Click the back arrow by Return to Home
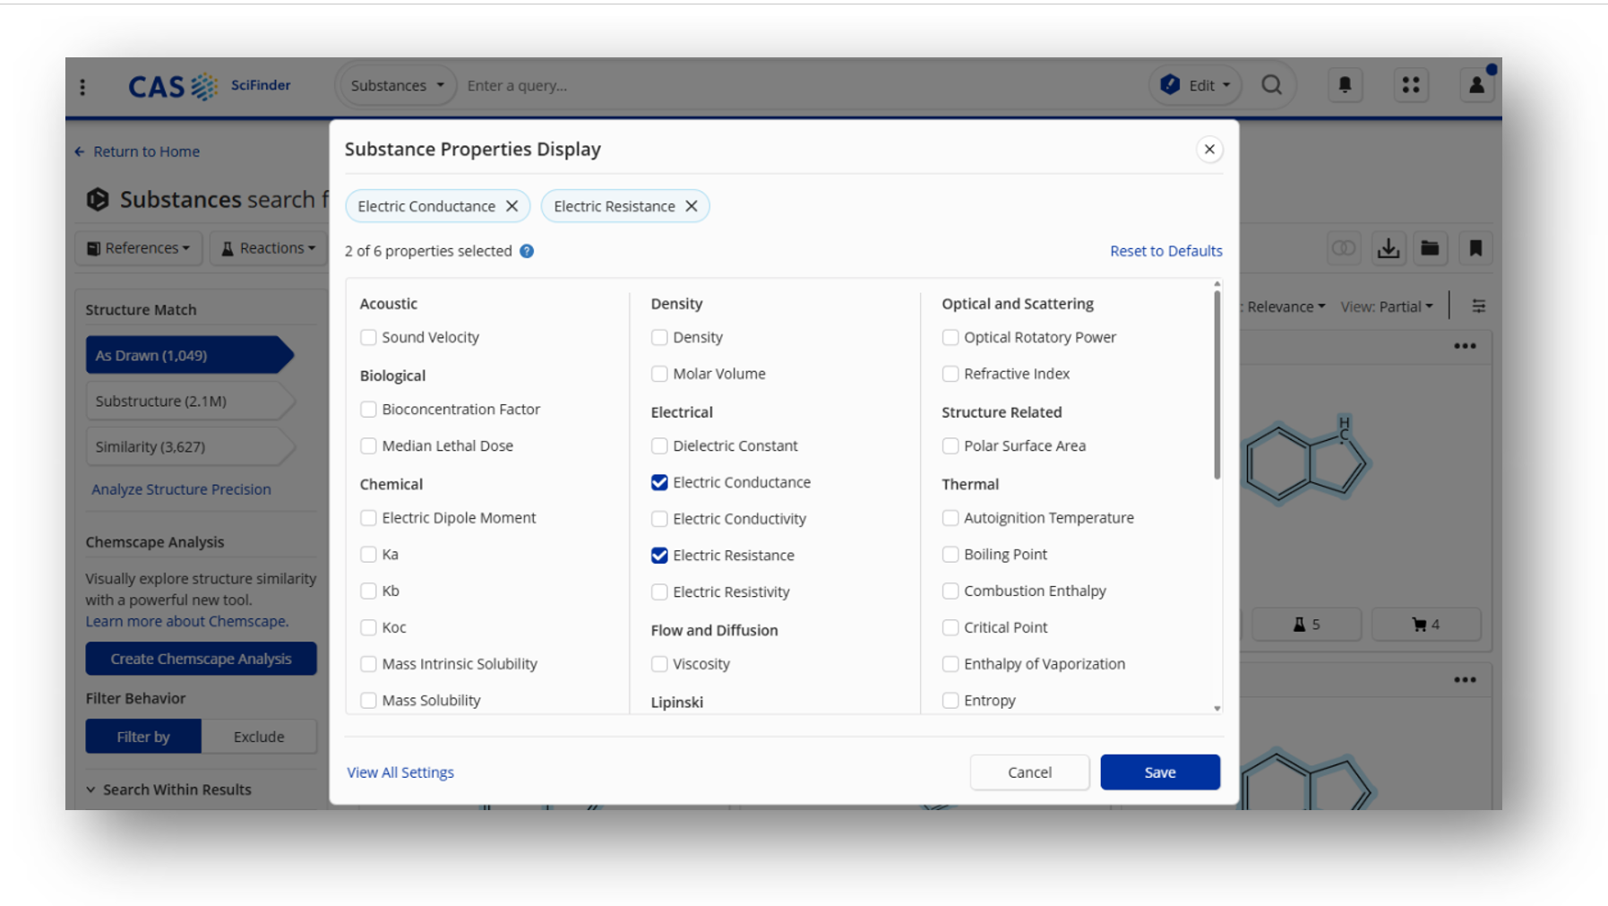This screenshot has width=1608, height=906. 80,151
